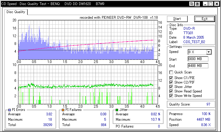The width and height of the screenshot is (221, 132).
Task: Open the Speed 8 X dropdown
Action: 209,52
